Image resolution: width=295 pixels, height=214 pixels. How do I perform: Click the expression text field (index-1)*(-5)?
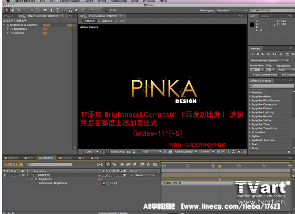tap(226, 183)
